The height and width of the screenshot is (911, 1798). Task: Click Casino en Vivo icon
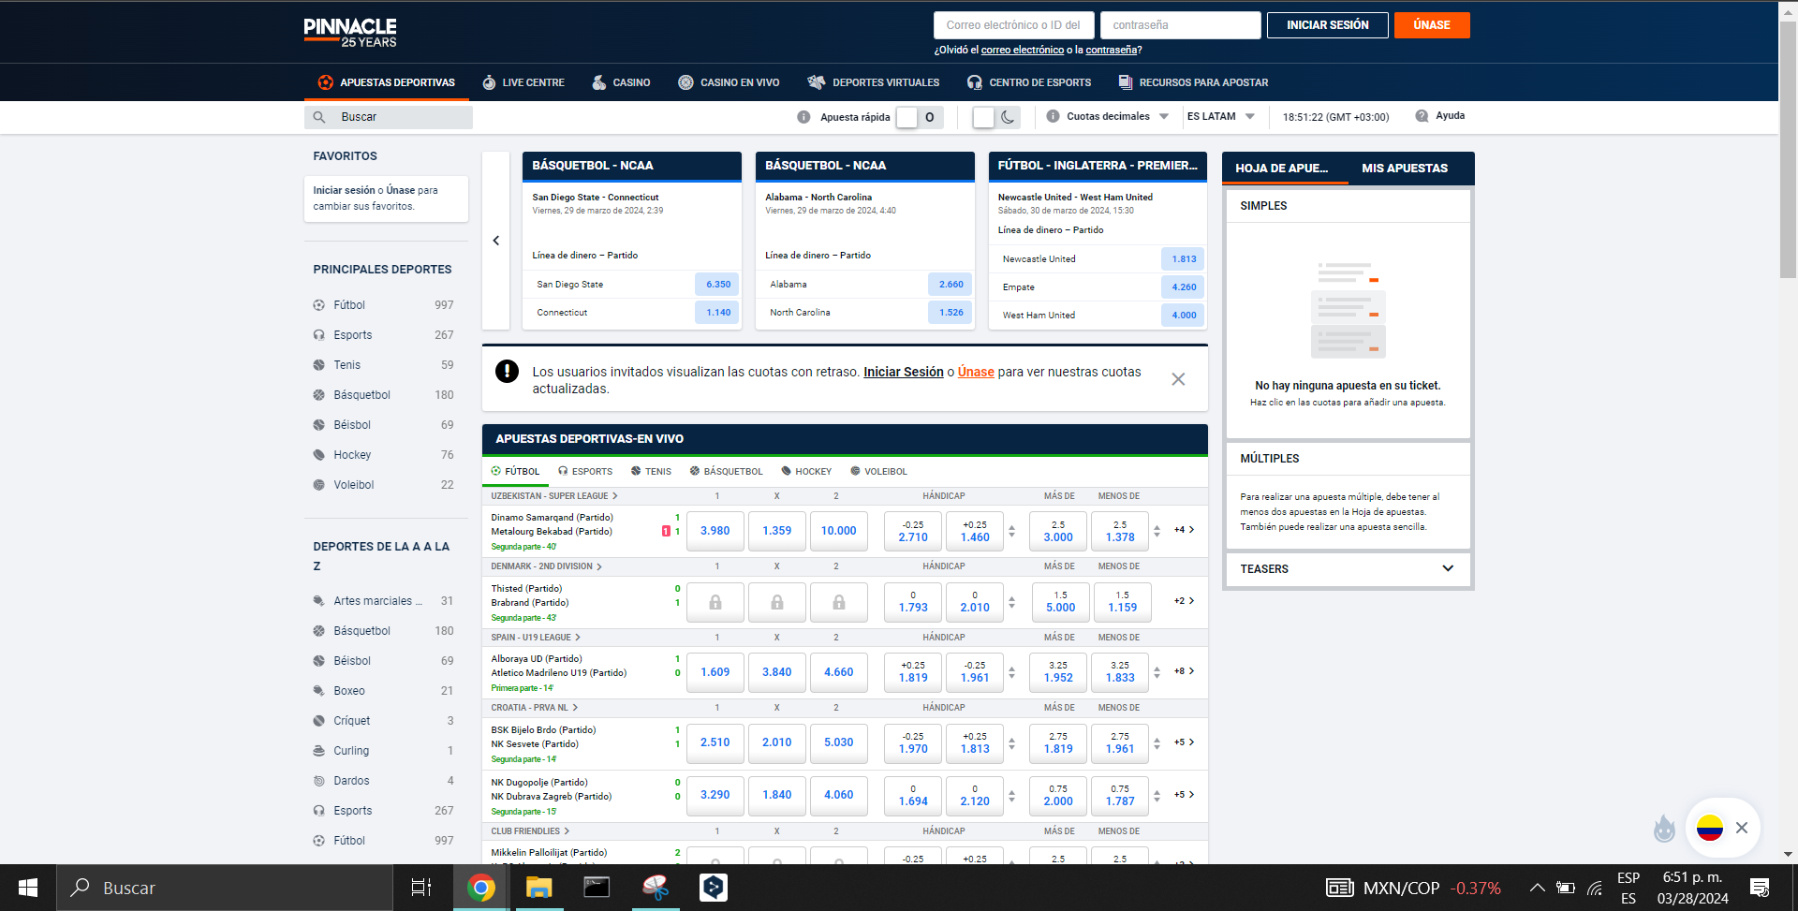685,82
